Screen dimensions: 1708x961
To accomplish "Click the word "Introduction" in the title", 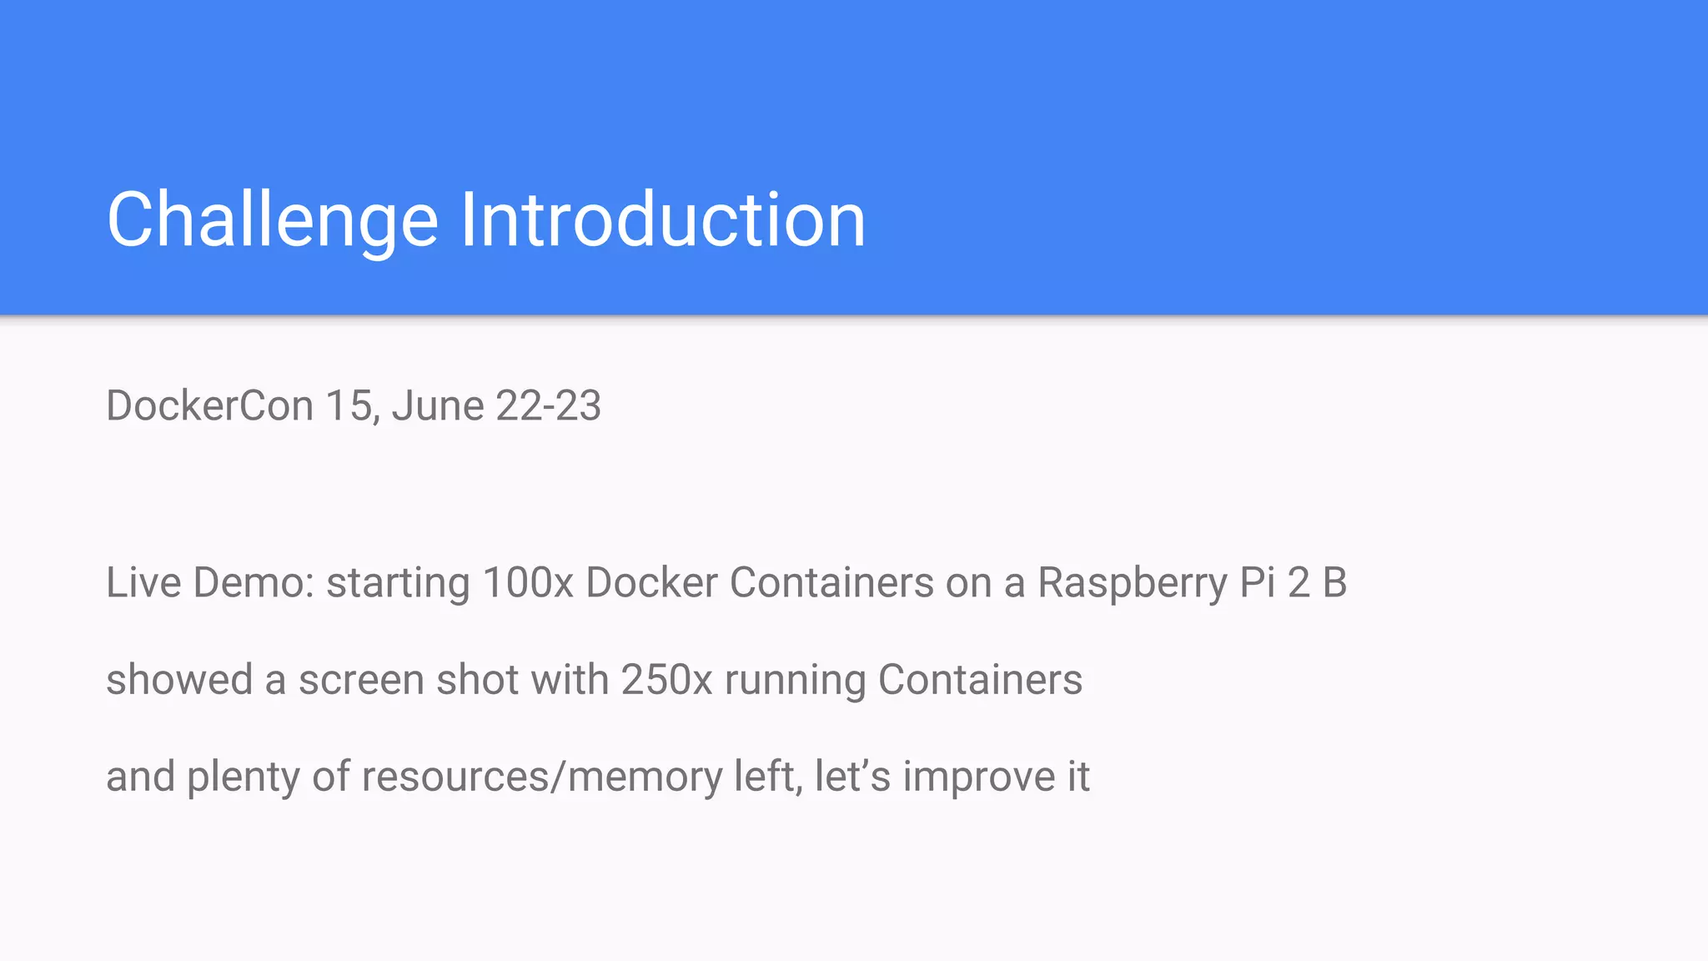I will coord(663,219).
